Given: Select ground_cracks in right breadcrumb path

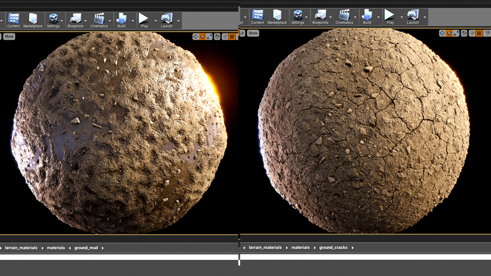Looking at the screenshot, I should 333,248.
